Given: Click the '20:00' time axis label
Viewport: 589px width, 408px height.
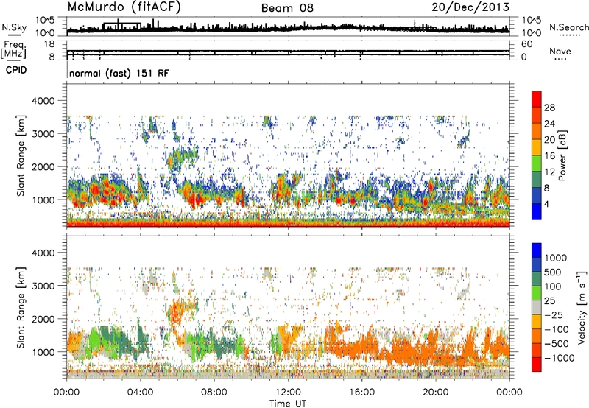Looking at the screenshot, I should (x=436, y=393).
